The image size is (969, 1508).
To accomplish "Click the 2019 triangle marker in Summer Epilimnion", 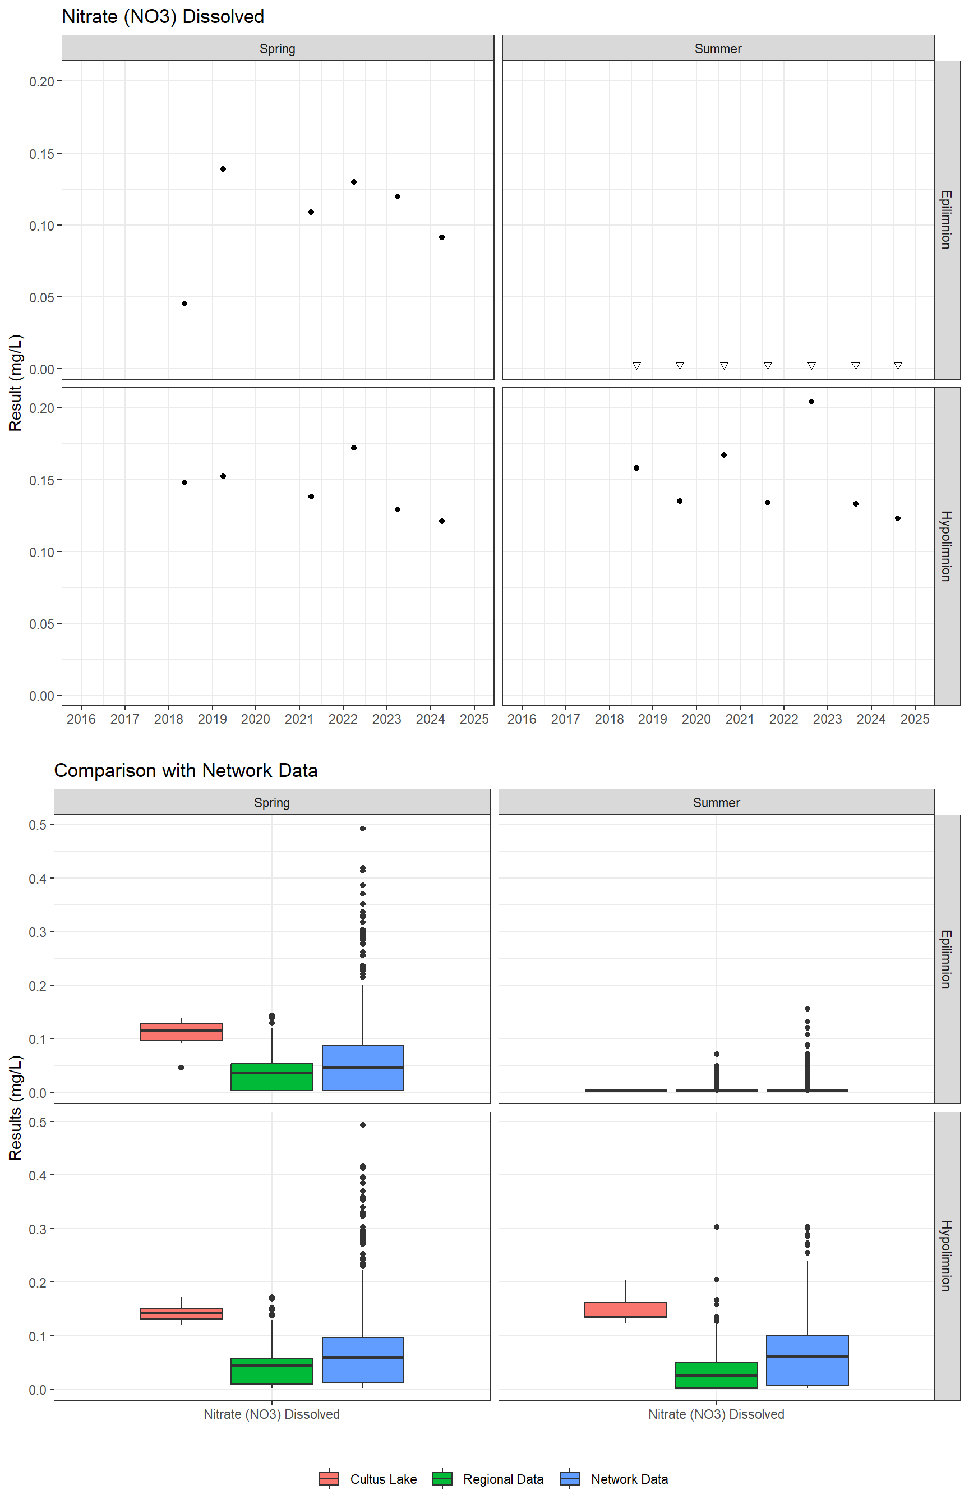I will pos(680,366).
